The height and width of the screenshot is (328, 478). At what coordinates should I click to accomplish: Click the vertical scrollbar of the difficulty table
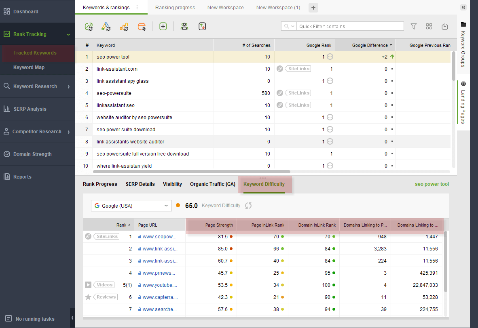point(446,261)
